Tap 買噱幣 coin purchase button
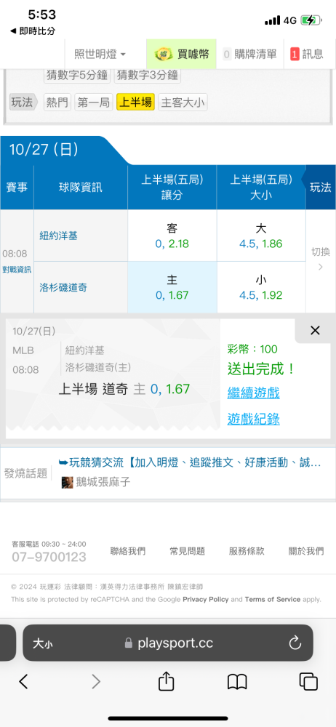This screenshot has width=336, height=727. [x=182, y=55]
